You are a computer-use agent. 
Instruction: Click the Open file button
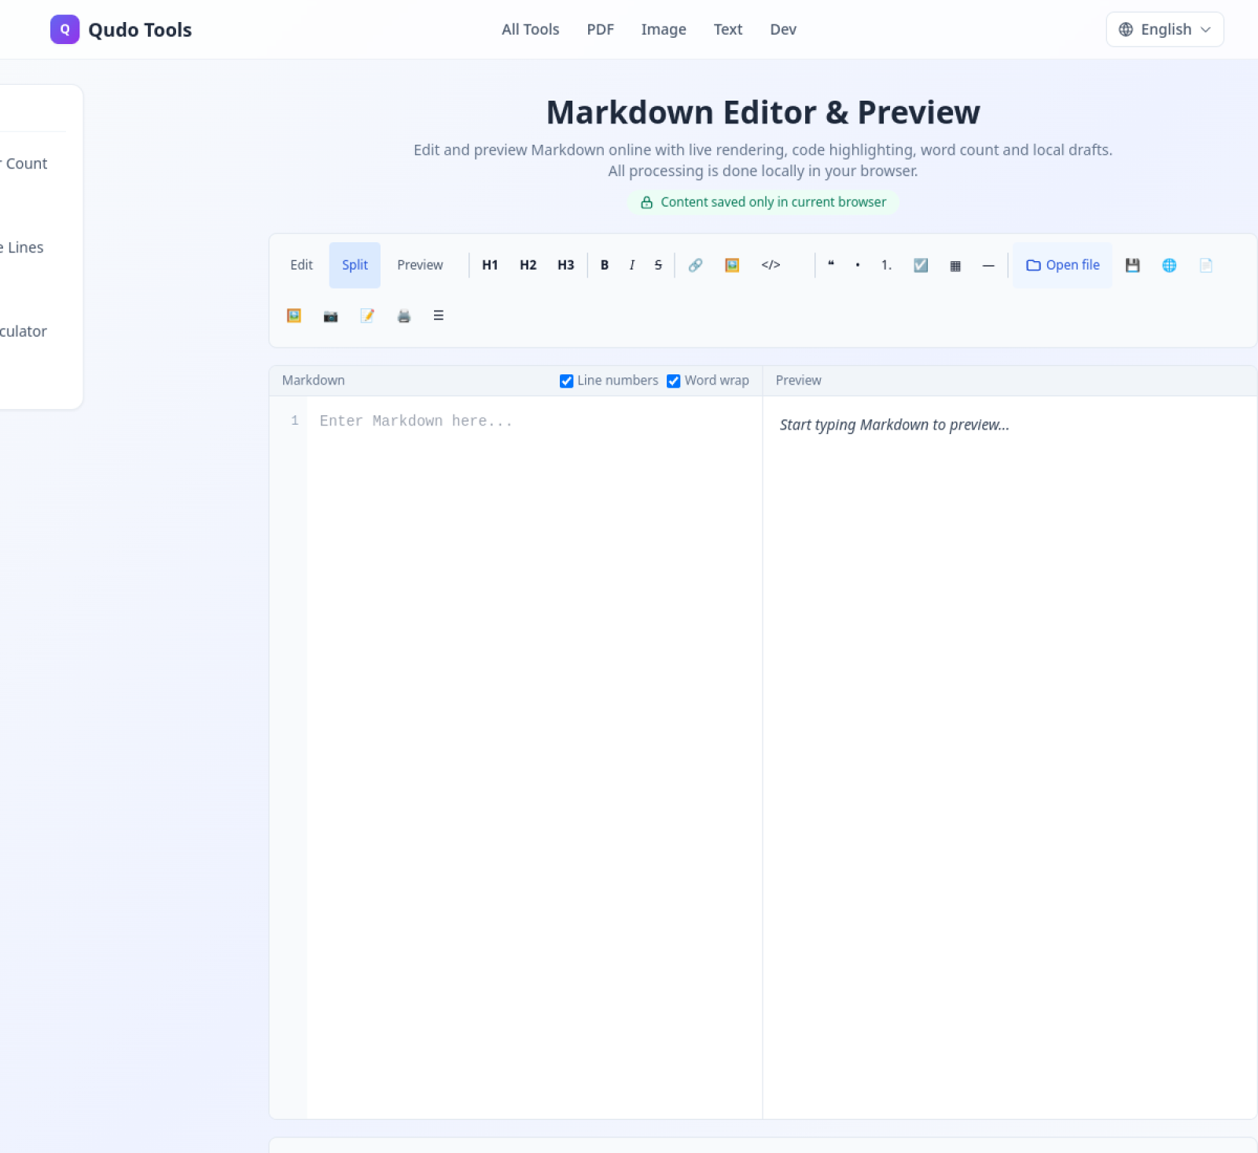coord(1062,265)
